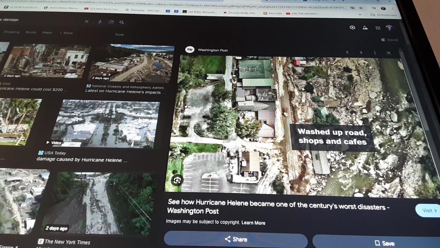The width and height of the screenshot is (440, 248).
Task: Open the All Bookmarks folder
Action: (383, 15)
